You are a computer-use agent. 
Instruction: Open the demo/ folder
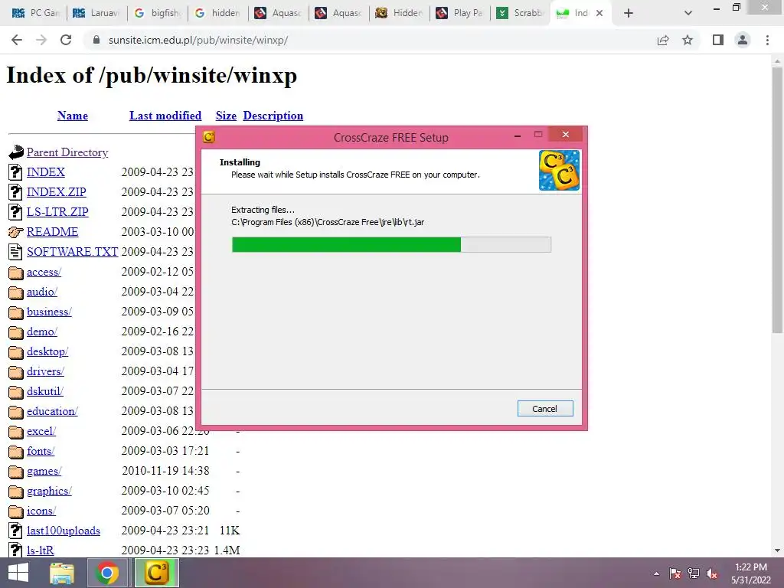(x=42, y=332)
